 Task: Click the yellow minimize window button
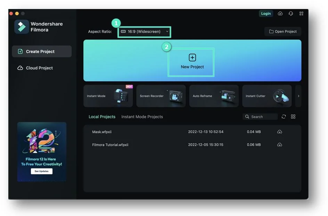tap(17, 14)
